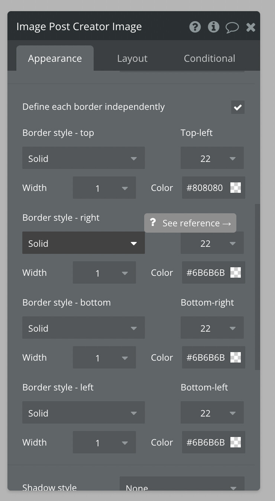Close the Image Post Creator Image panel

click(x=251, y=27)
